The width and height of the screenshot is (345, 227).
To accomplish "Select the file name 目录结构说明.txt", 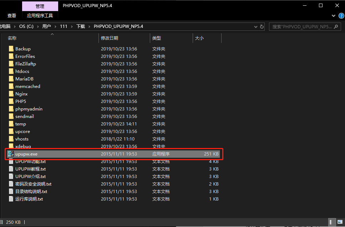I will point(31,192).
